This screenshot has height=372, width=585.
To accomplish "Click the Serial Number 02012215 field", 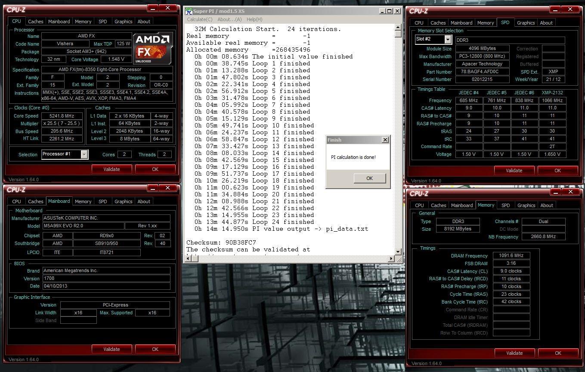I will click(x=482, y=79).
